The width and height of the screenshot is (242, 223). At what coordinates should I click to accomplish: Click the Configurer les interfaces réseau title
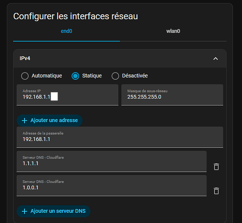[x=76, y=16]
